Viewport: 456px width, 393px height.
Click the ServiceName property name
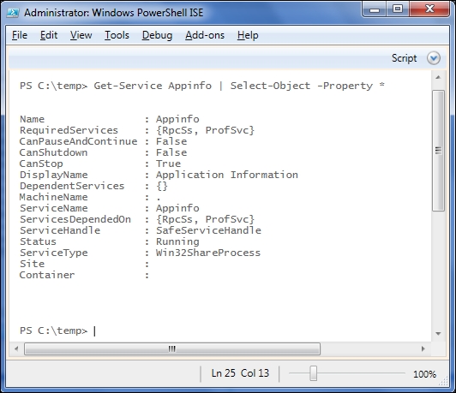(x=53, y=208)
